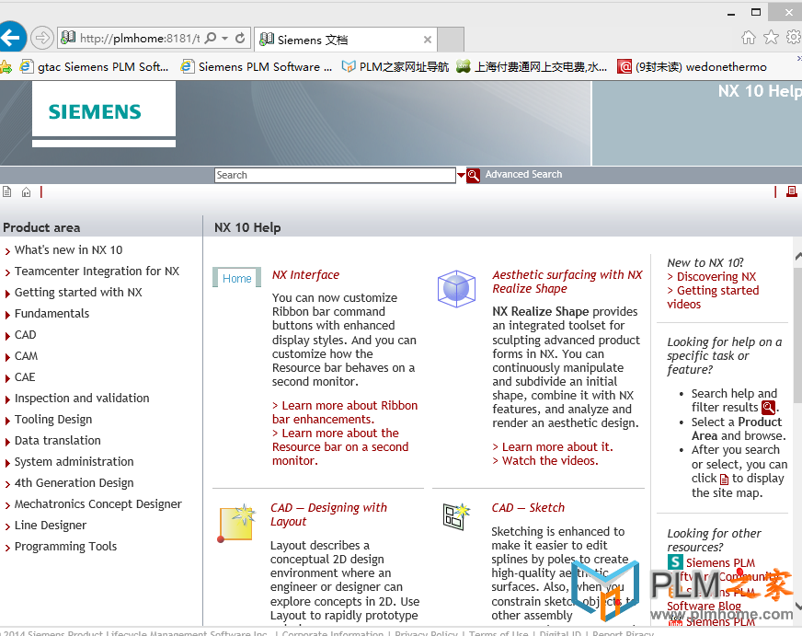Click the browser Home icon
This screenshot has width=802, height=636.
[x=749, y=38]
